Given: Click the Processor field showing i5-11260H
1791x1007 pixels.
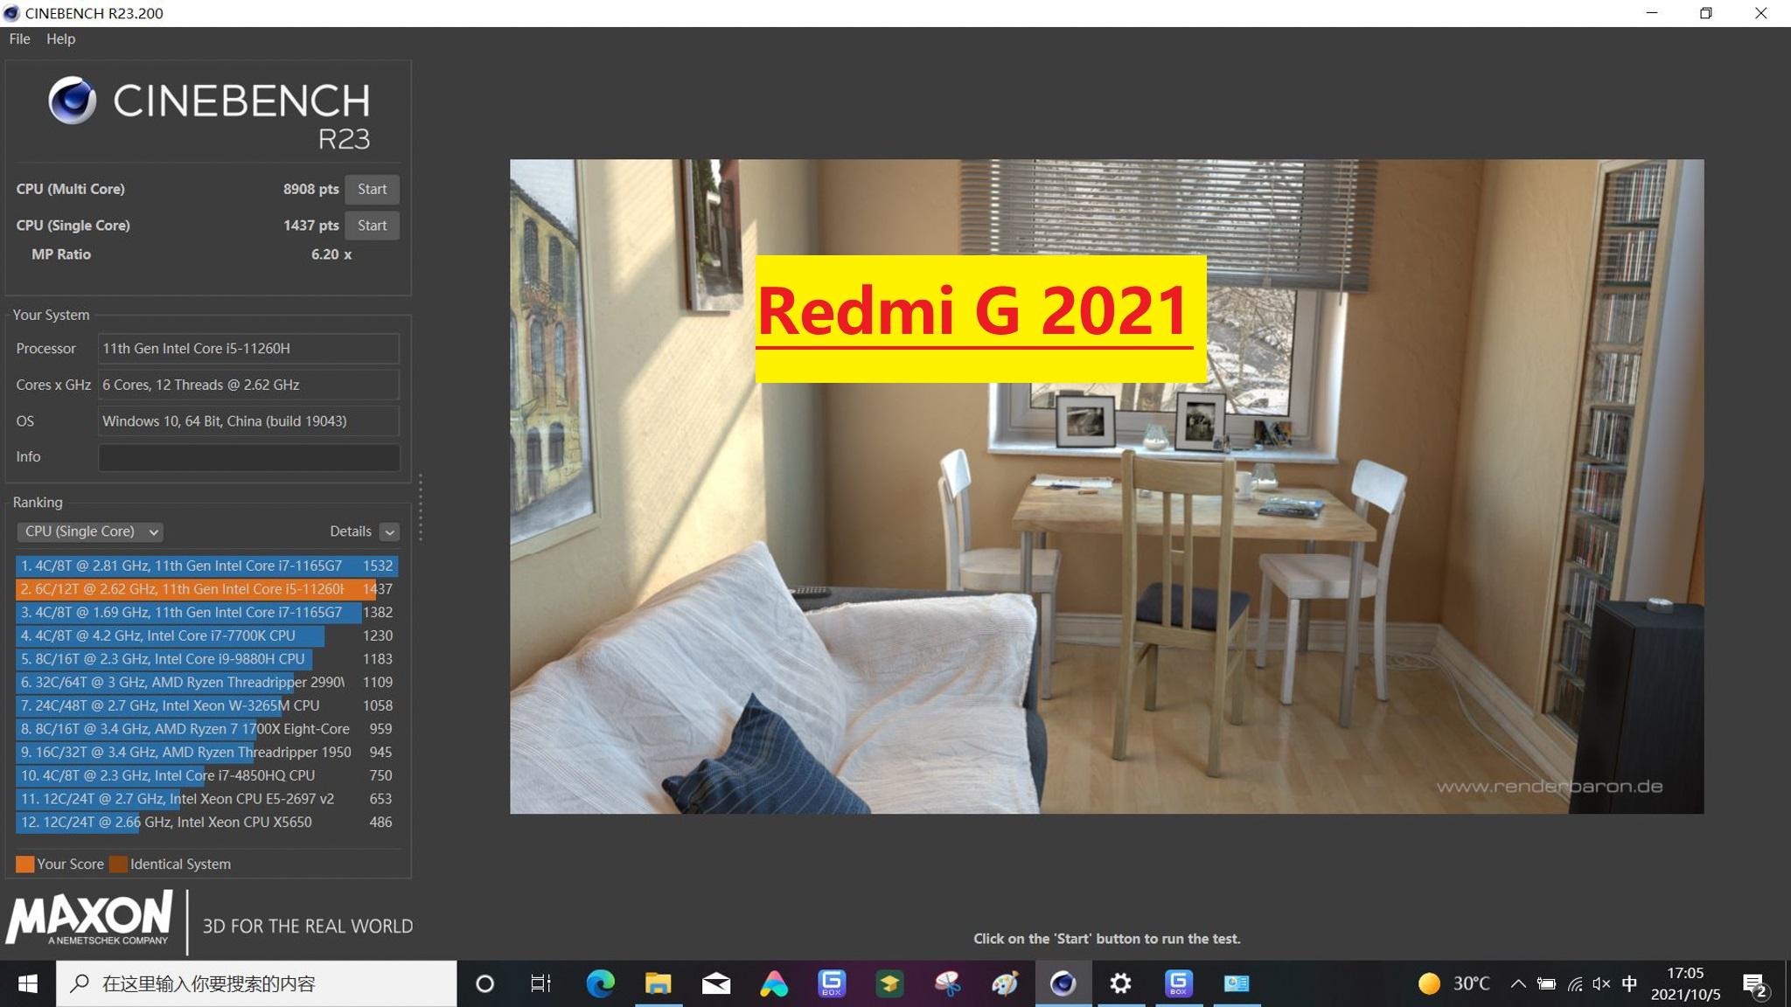Looking at the screenshot, I should click(248, 348).
